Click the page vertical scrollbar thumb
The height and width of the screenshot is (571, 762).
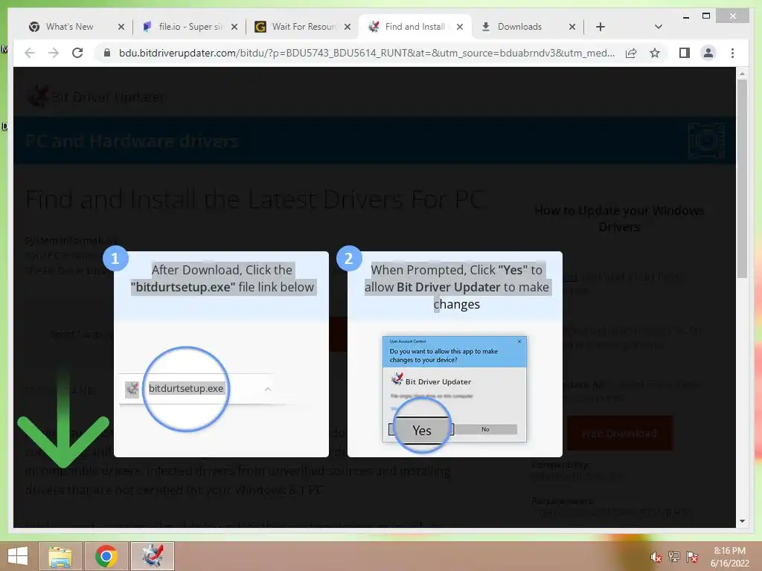(x=742, y=178)
